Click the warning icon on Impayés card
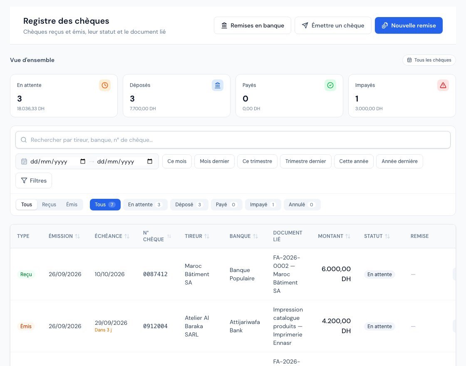Image resolution: width=466 pixels, height=366 pixels. [x=443, y=85]
